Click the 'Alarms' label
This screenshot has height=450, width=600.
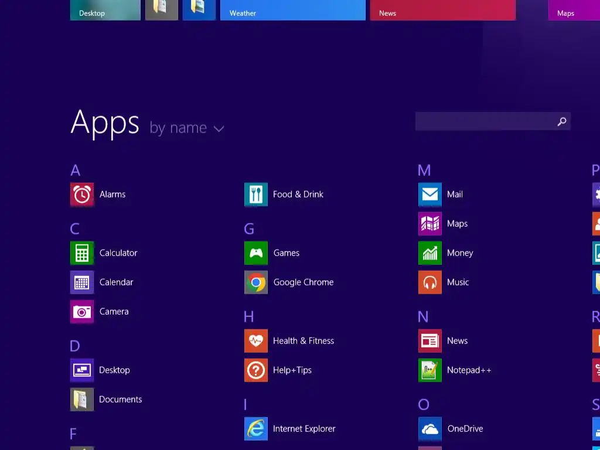[x=112, y=195]
